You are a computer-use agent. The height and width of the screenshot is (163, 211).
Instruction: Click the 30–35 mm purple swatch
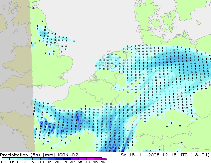[75, 159]
